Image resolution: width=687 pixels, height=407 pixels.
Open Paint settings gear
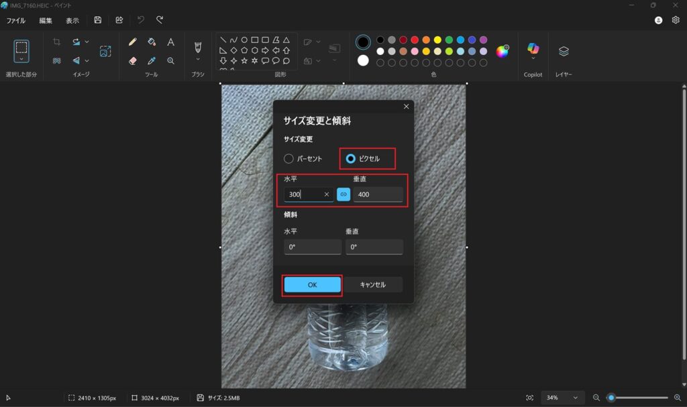[x=676, y=20]
